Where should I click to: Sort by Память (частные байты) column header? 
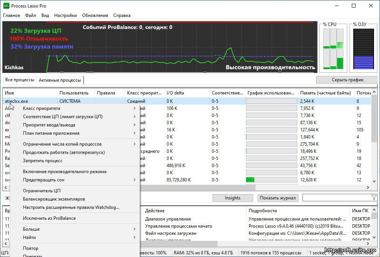pyautogui.click(x=326, y=93)
